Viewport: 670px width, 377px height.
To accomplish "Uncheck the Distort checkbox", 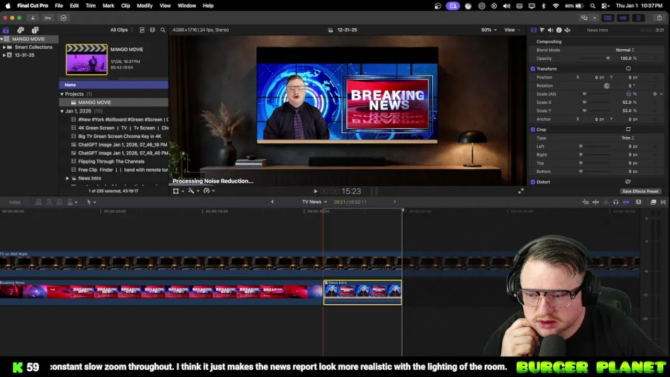I will point(533,182).
